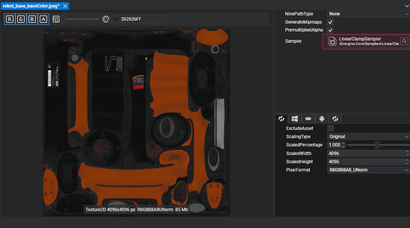Open the PixelFormat dropdown

[x=368, y=170]
